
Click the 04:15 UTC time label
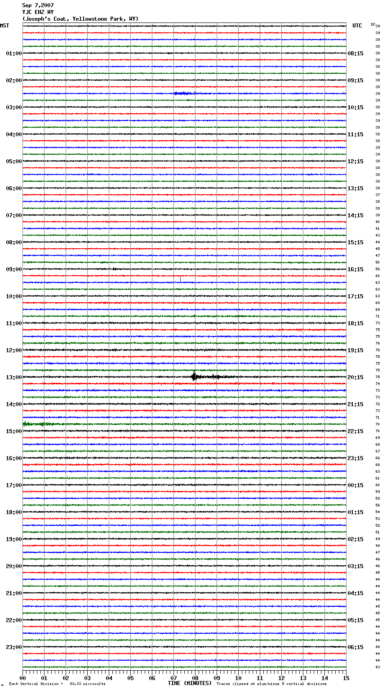[355, 593]
